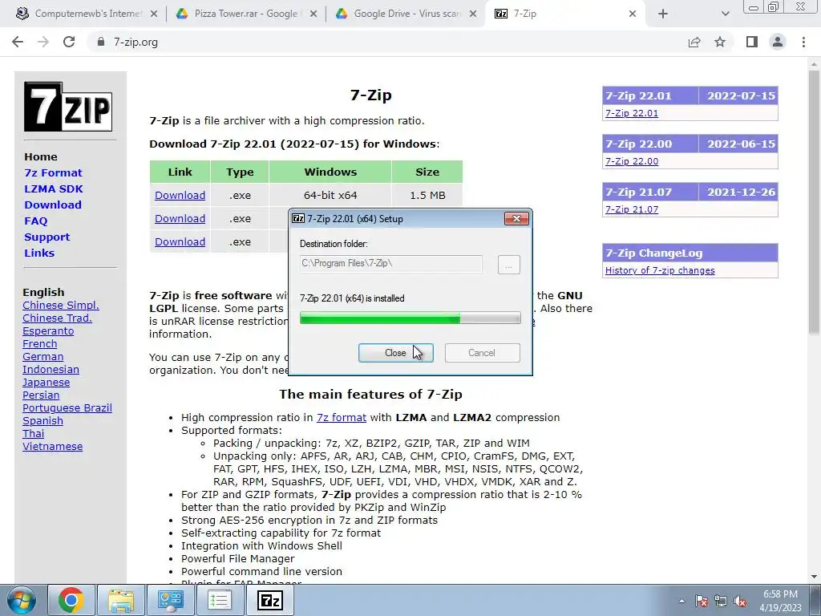Switch language to Esperanto
The height and width of the screenshot is (616, 821).
pos(48,331)
